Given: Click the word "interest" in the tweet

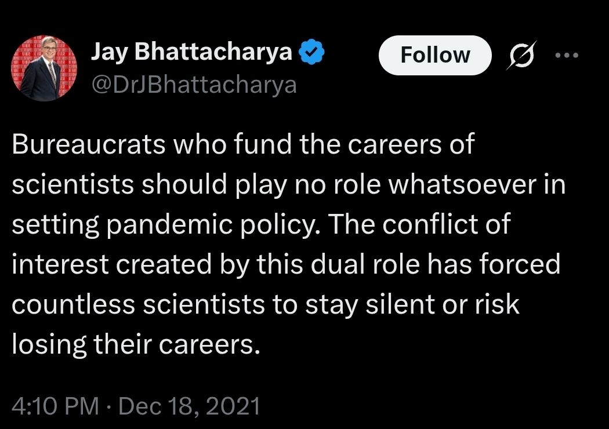Looking at the screenshot, I should click(x=60, y=265).
